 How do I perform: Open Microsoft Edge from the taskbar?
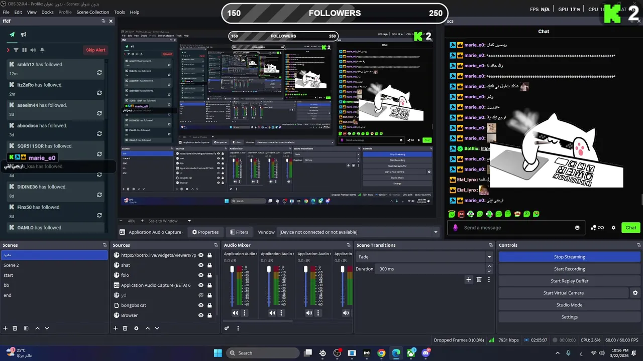tap(396, 353)
